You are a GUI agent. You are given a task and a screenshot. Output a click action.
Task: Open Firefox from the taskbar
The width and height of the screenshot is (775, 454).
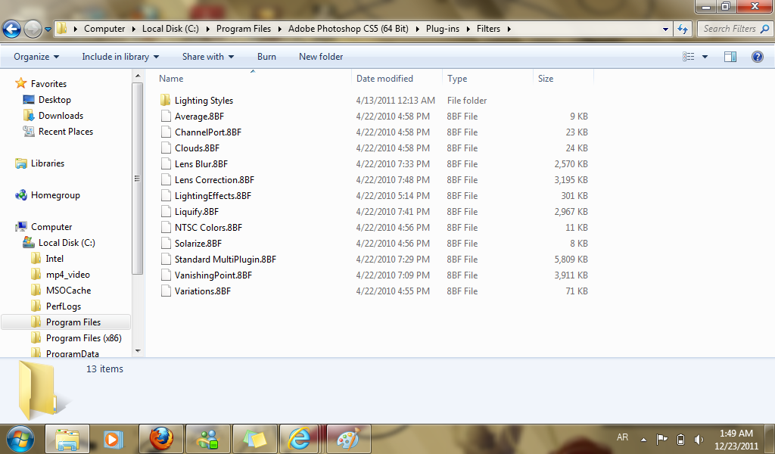[160, 438]
